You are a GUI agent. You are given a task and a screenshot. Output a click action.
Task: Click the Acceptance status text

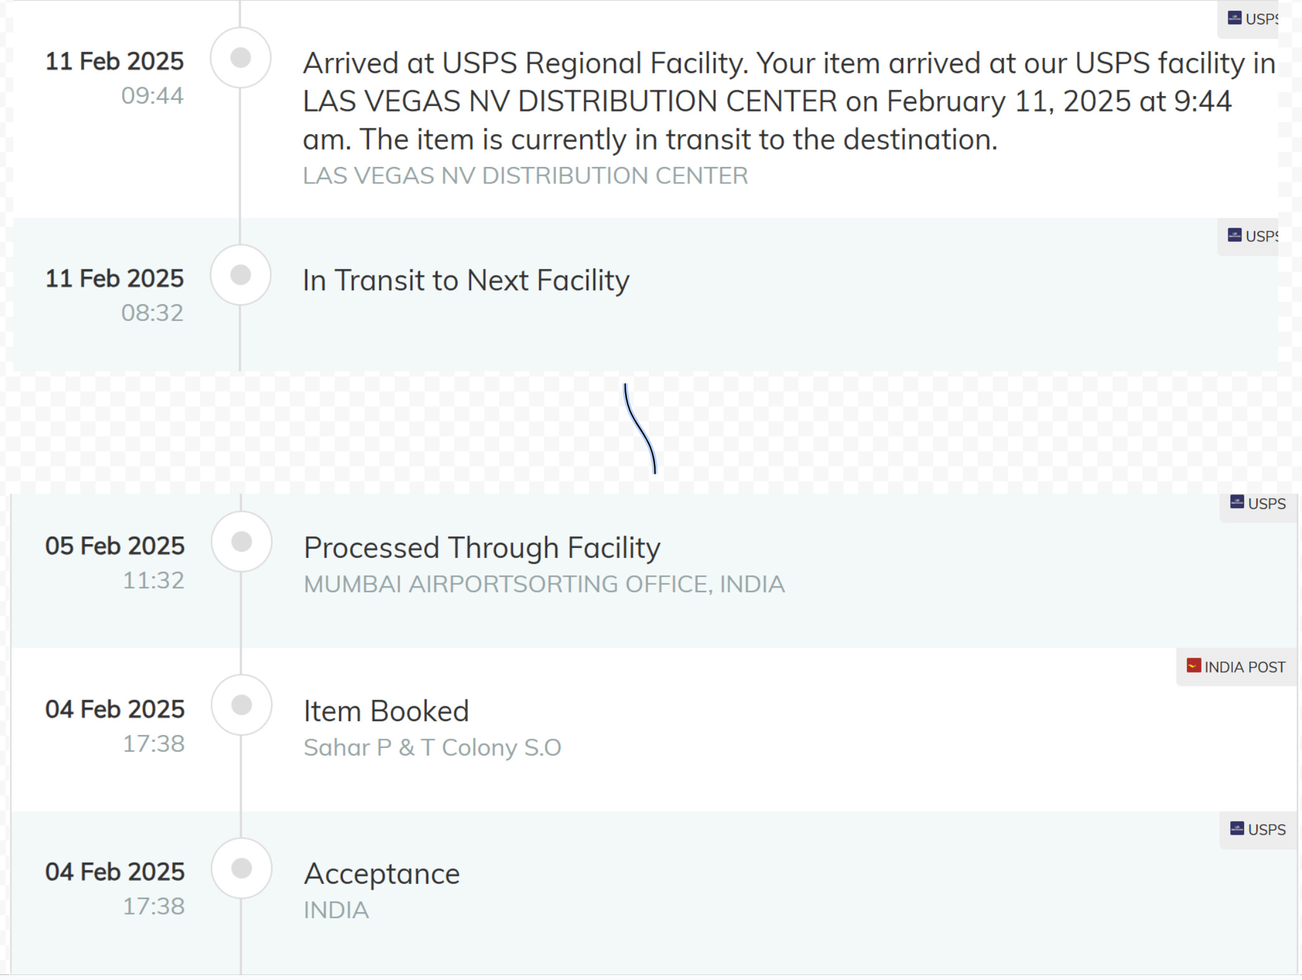pyautogui.click(x=381, y=874)
